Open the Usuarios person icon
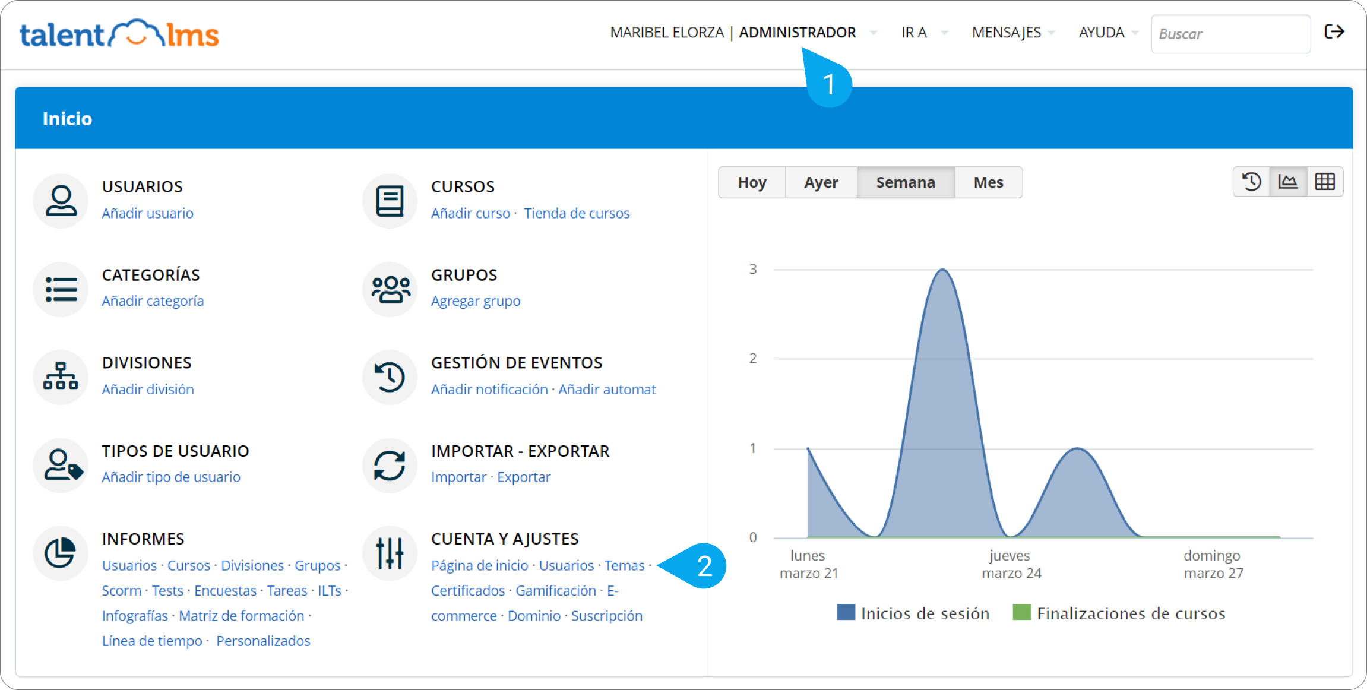1367x690 pixels. [61, 201]
